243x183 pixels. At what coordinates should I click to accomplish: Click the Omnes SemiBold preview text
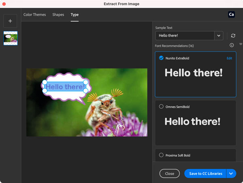[192, 121]
